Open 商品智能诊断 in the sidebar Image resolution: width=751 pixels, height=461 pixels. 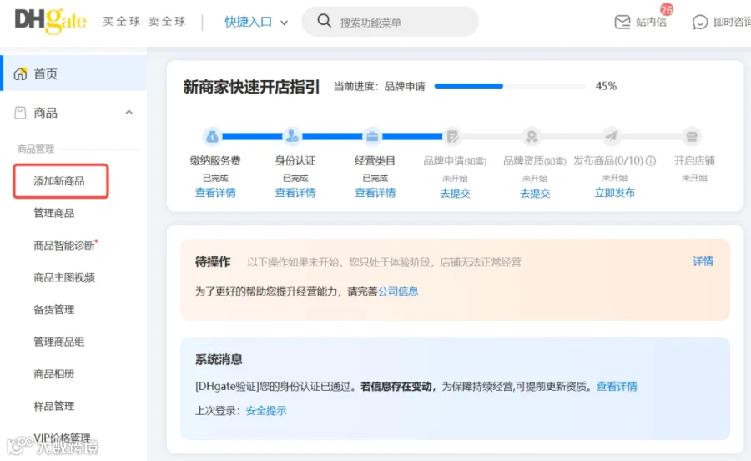64,246
